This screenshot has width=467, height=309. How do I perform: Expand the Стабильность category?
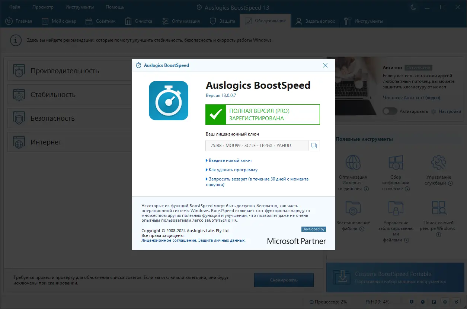coord(70,94)
